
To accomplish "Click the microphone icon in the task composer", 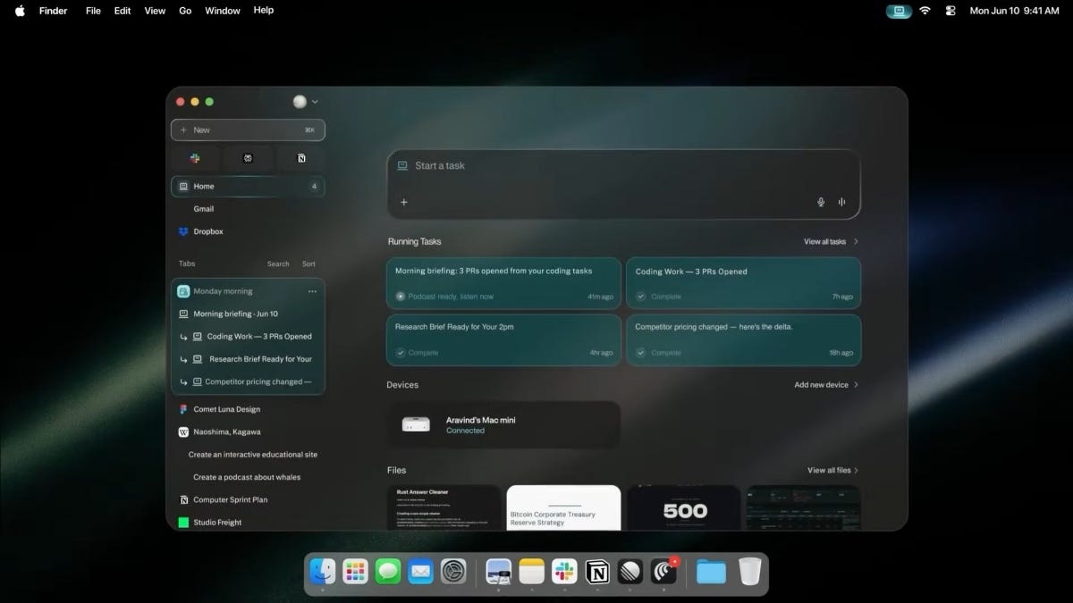I will [821, 202].
